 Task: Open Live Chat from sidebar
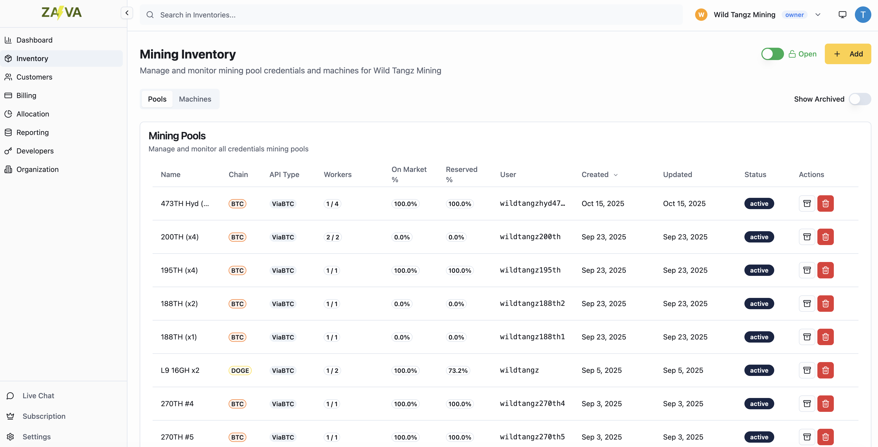pyautogui.click(x=38, y=396)
